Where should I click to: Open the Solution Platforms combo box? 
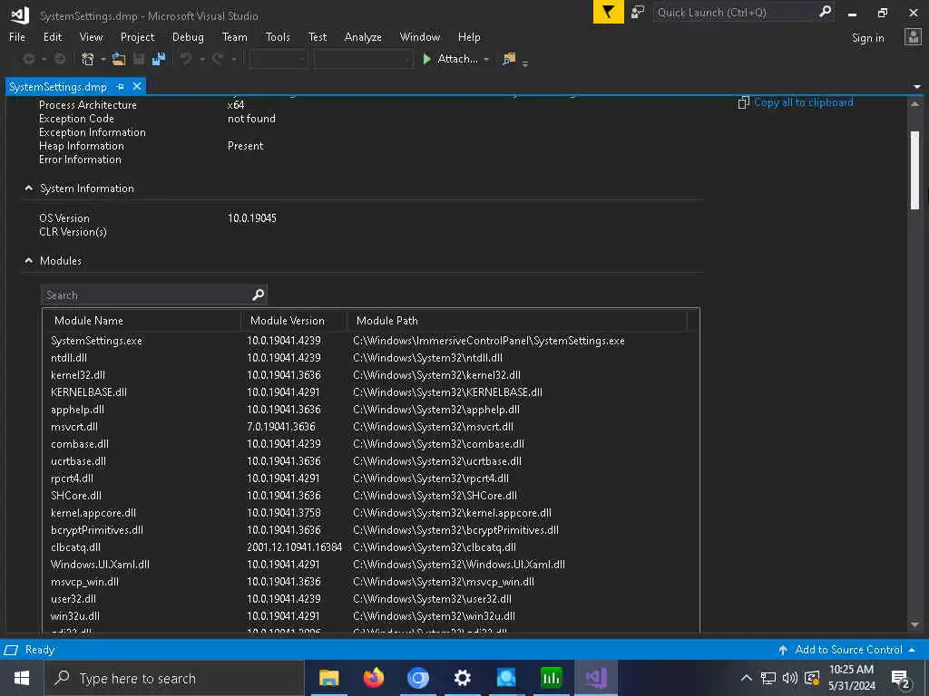tap(363, 59)
